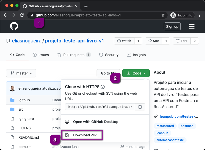
Task: Click the repository icon beside eliasnogueira
Action: (8, 41)
